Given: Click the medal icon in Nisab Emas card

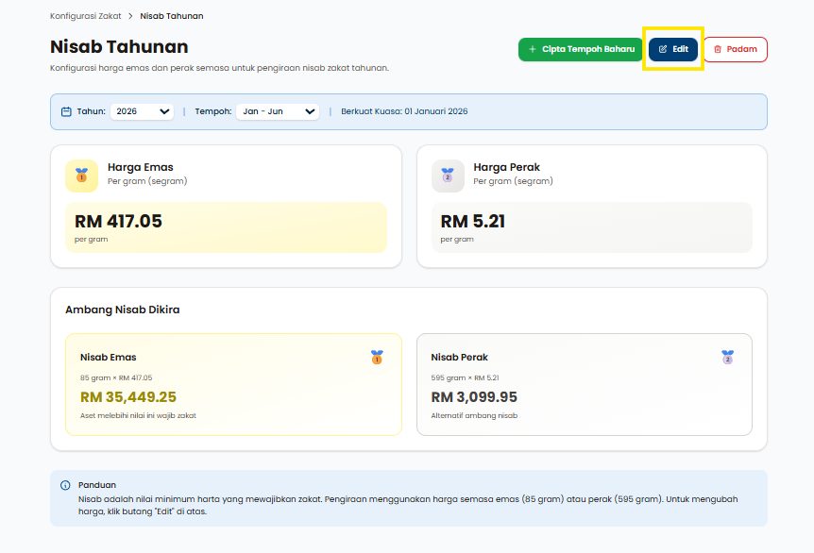Looking at the screenshot, I should (377, 357).
